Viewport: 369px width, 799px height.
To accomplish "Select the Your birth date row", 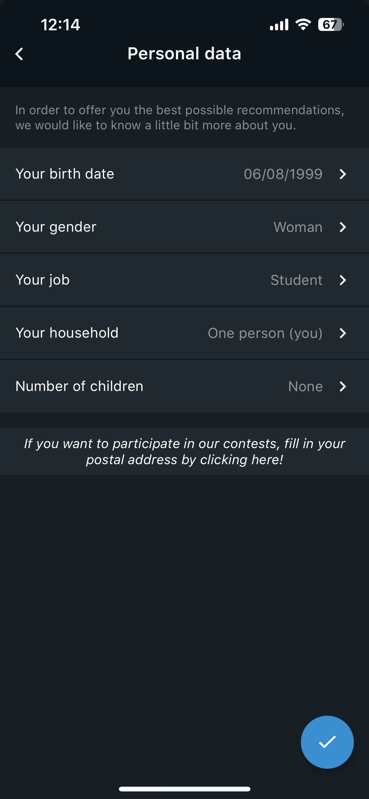I will pyautogui.click(x=184, y=174).
